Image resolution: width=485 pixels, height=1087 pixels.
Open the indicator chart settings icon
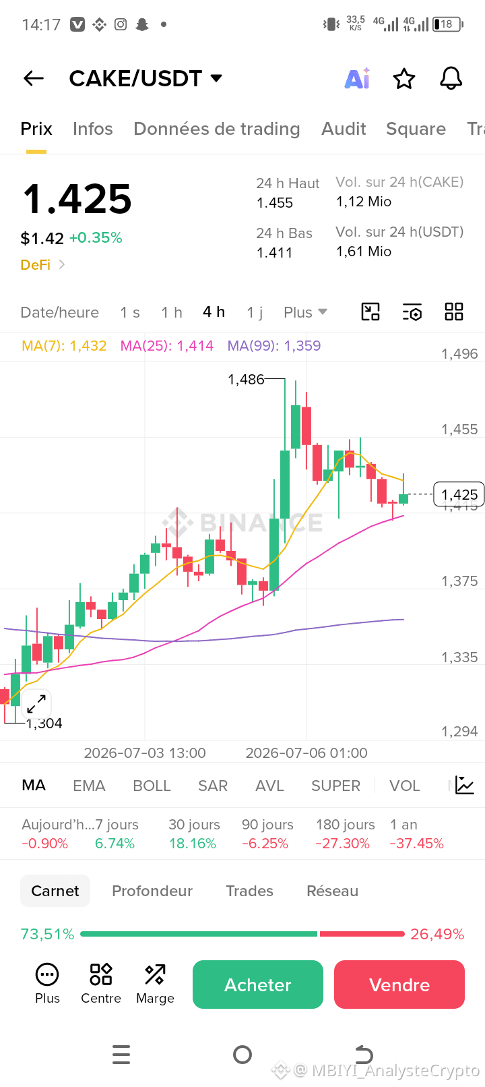point(465,785)
